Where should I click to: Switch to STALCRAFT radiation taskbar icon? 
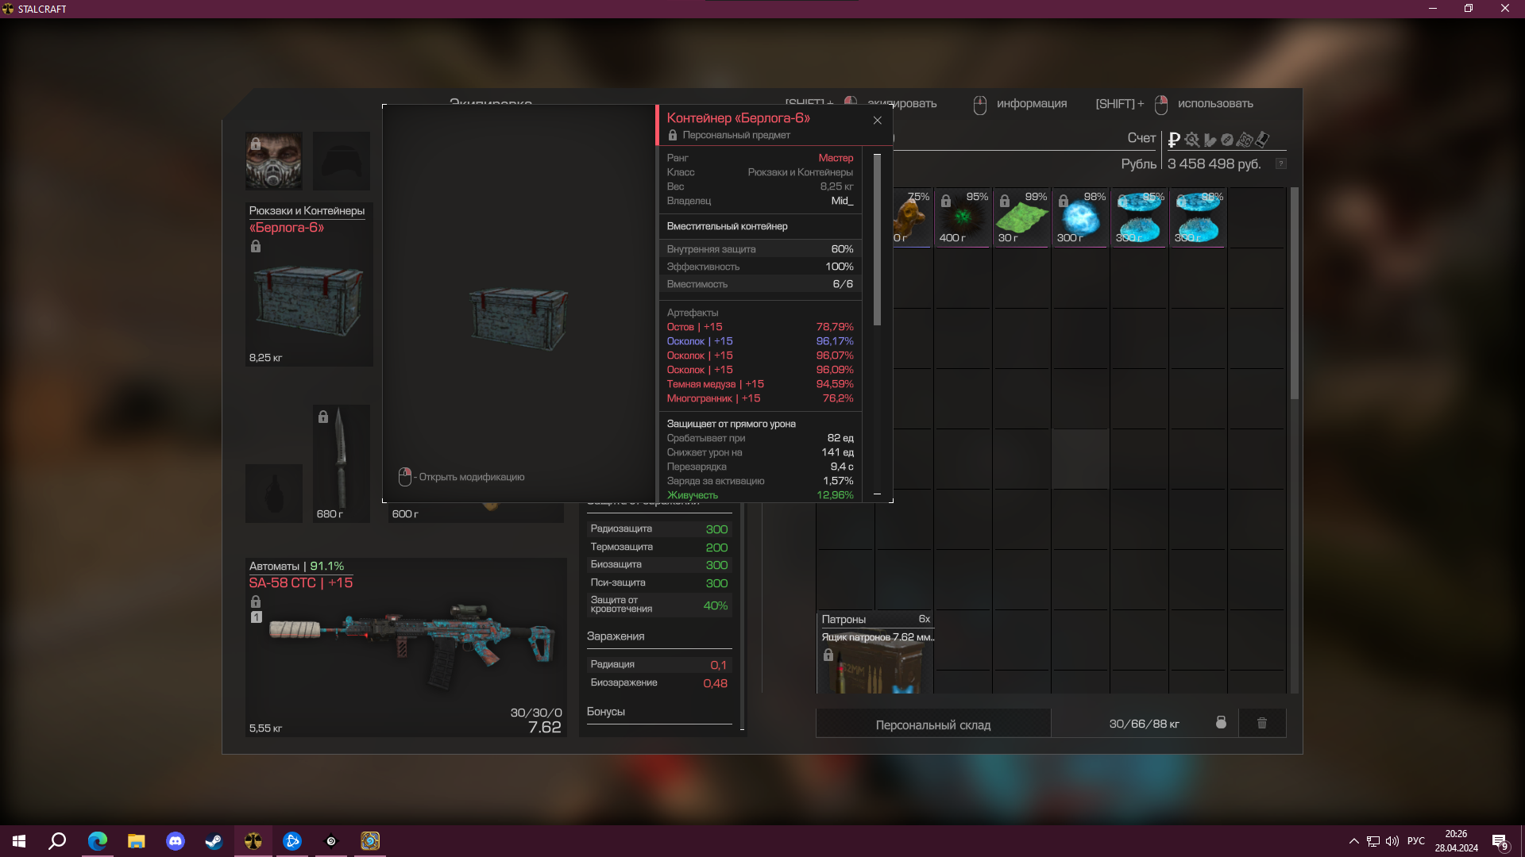(253, 841)
